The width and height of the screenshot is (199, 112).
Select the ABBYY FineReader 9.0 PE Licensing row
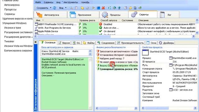click(x=115, y=24)
